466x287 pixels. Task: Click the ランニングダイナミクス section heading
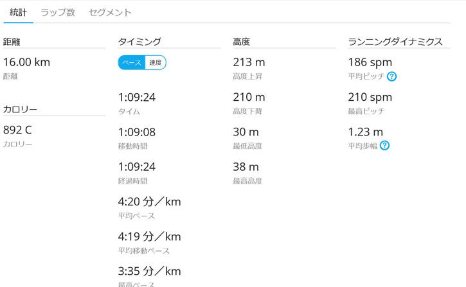tap(395, 42)
